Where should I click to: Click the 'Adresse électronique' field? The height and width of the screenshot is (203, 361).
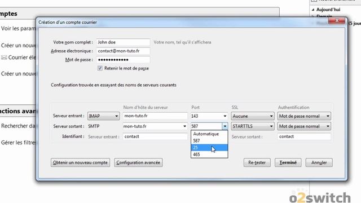coord(123,51)
